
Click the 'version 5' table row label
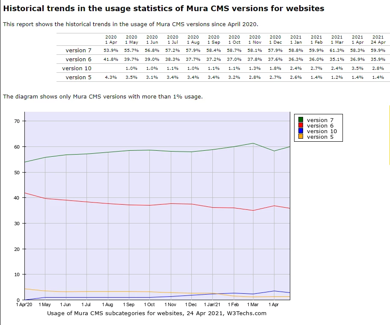coord(78,77)
